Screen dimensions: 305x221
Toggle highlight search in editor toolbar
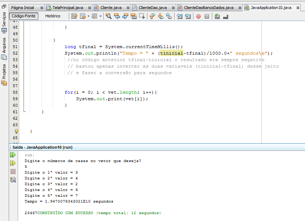coord(134,16)
